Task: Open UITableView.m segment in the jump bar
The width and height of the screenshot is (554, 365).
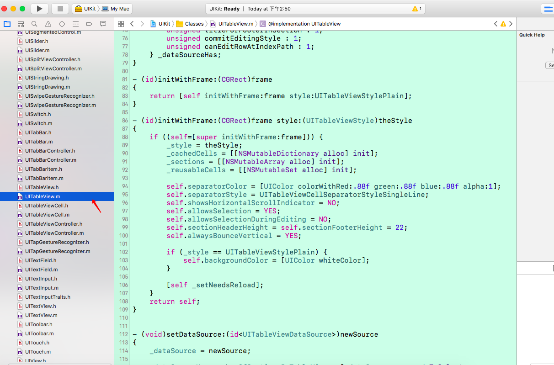Action: click(231, 24)
